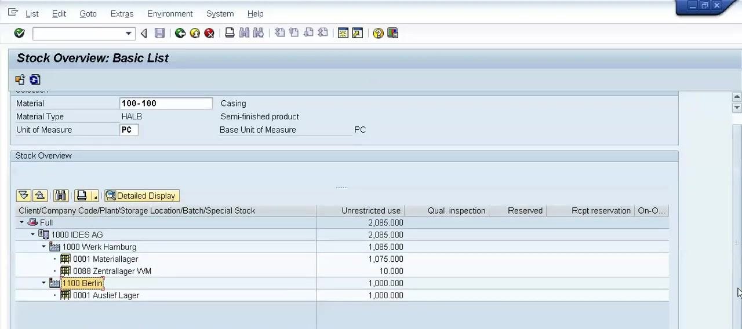
Task: Open the command field dropdown arrow
Action: click(x=129, y=34)
